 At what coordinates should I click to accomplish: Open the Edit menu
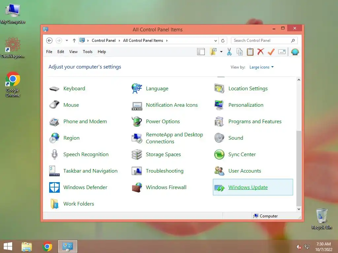pyautogui.click(x=61, y=52)
